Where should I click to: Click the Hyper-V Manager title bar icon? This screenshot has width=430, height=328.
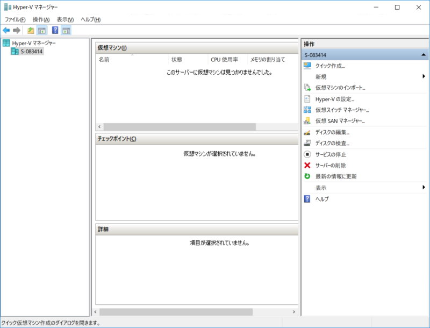click(8, 7)
